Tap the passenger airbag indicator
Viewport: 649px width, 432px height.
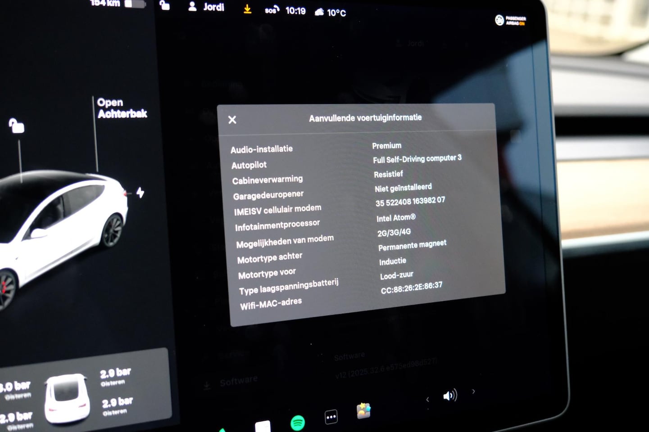510,20
